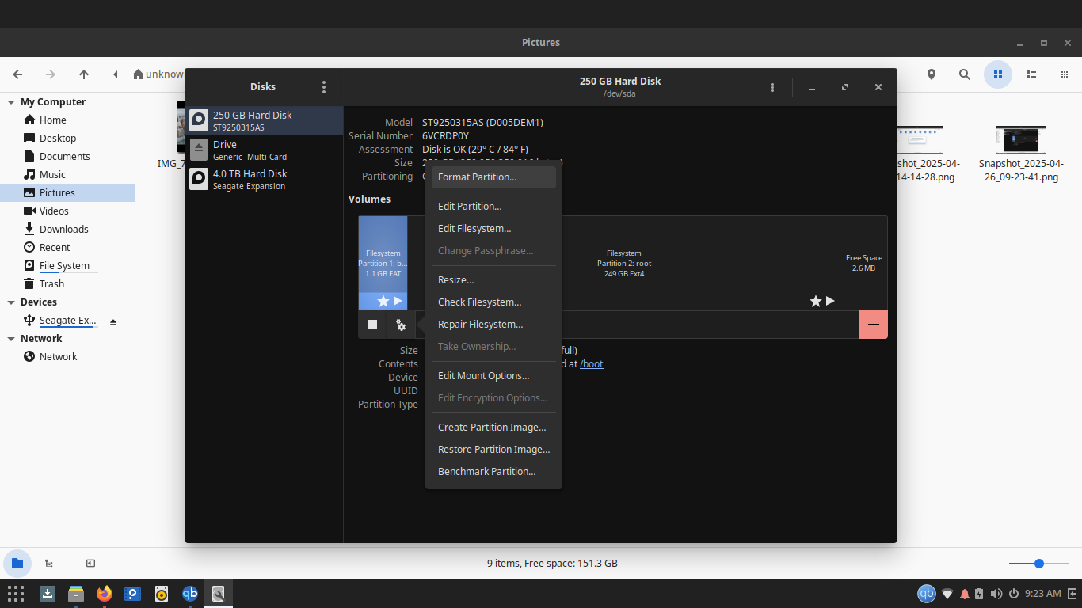Select Edit Mount Options... menu entry

pyautogui.click(x=483, y=376)
